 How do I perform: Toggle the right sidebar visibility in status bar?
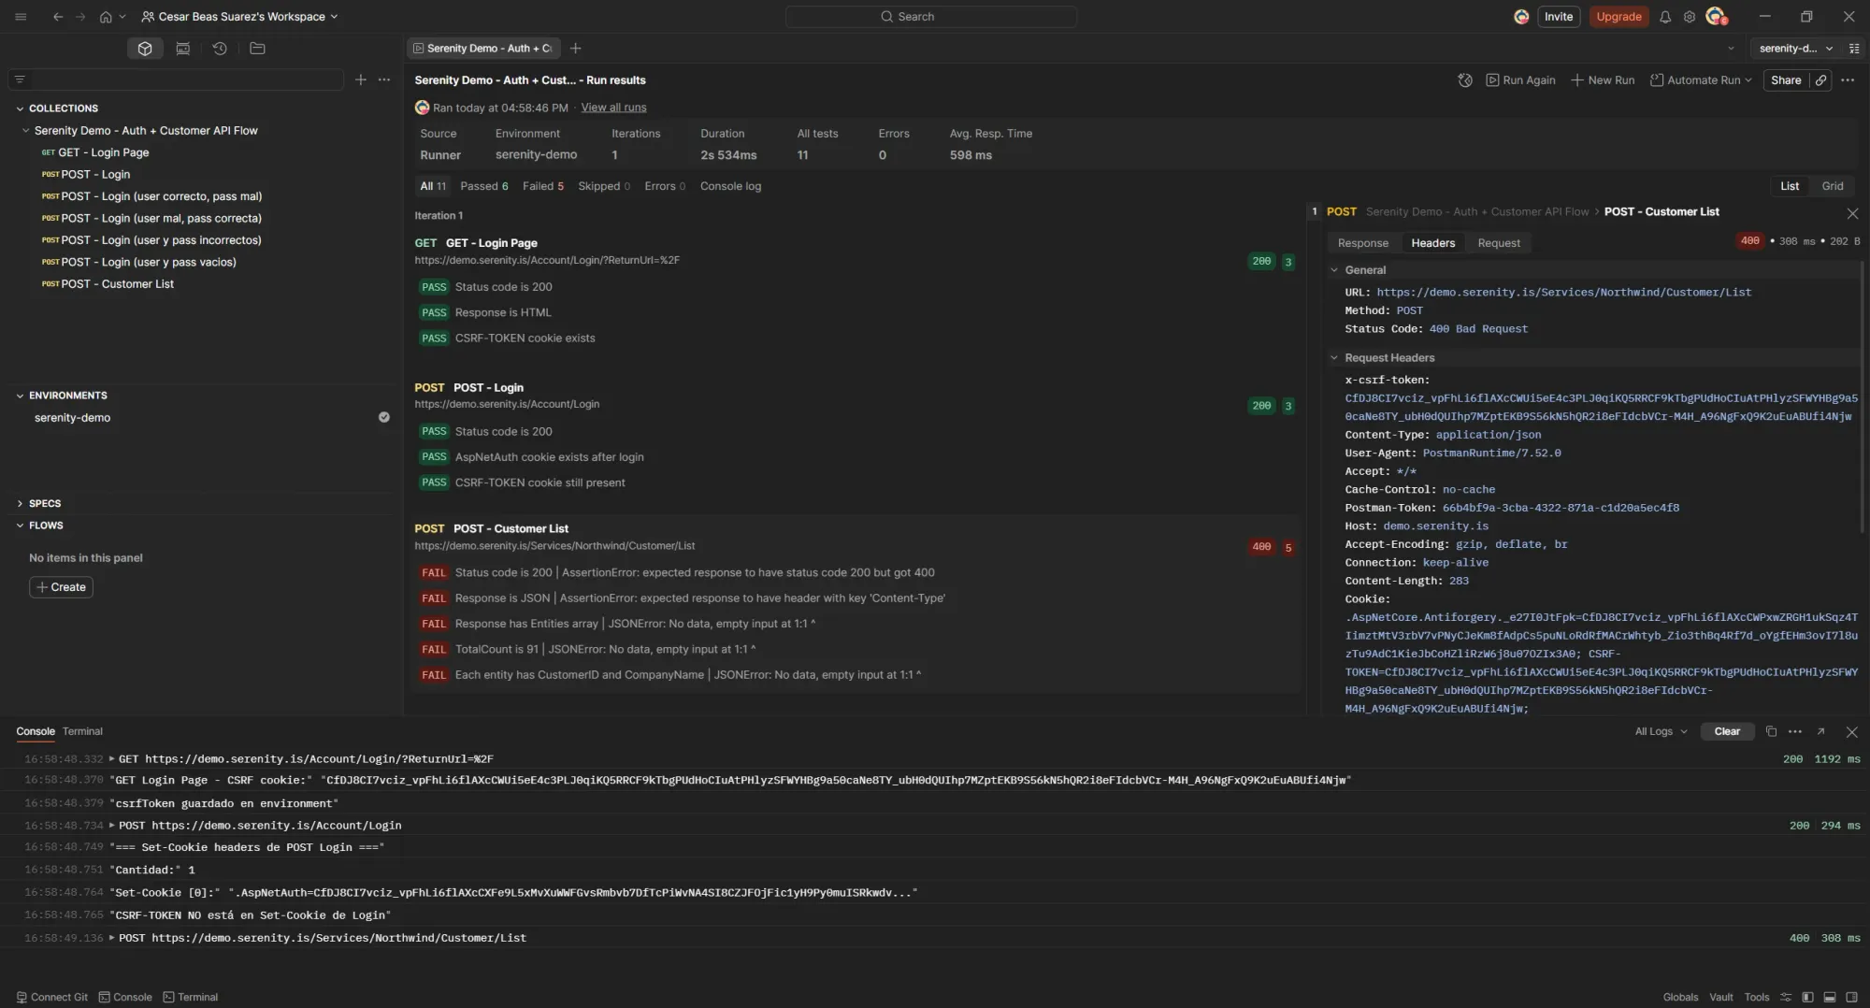[1854, 997]
